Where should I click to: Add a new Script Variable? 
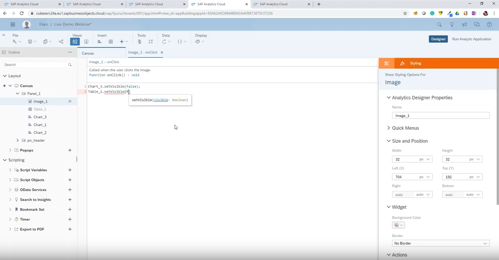pos(70,170)
